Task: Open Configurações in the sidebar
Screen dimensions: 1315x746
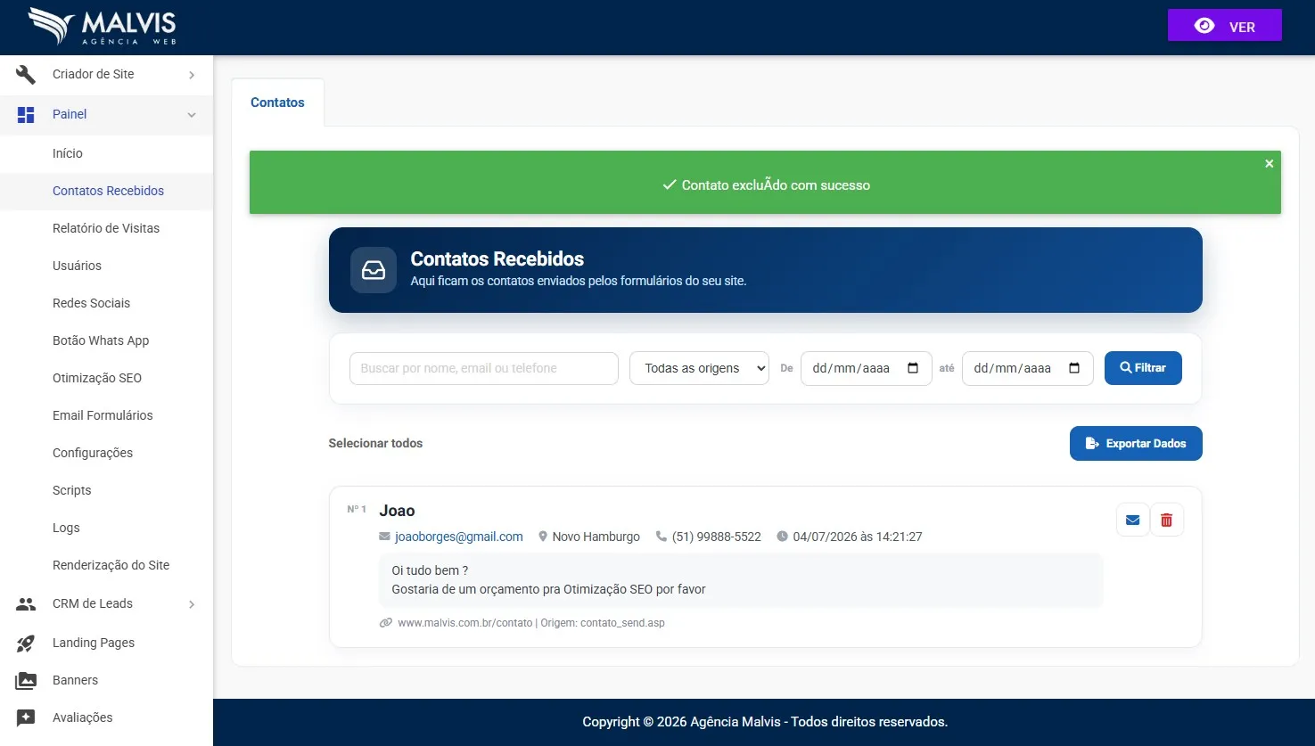Action: tap(93, 453)
